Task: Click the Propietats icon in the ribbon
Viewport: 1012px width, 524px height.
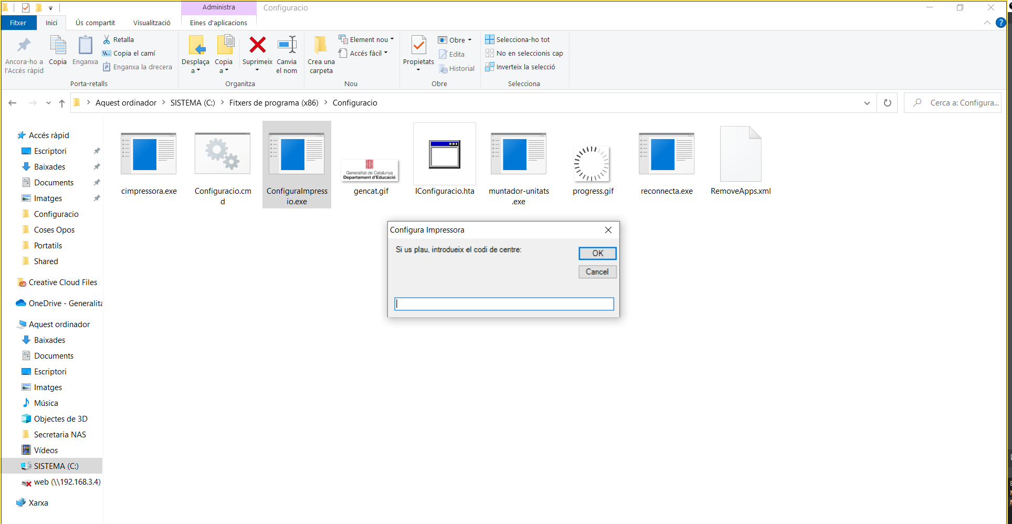Action: click(418, 46)
